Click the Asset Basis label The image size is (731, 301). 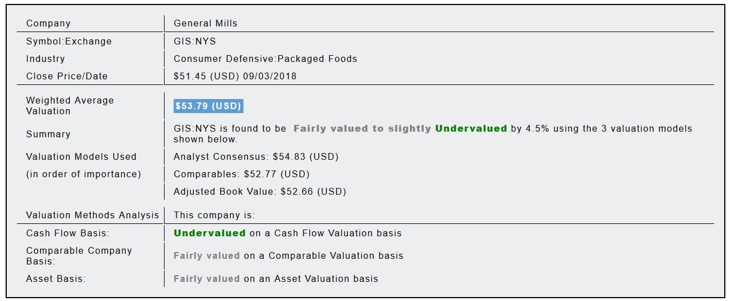tap(56, 278)
